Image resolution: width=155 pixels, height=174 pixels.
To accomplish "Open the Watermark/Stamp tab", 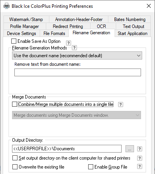I will 26,19.
